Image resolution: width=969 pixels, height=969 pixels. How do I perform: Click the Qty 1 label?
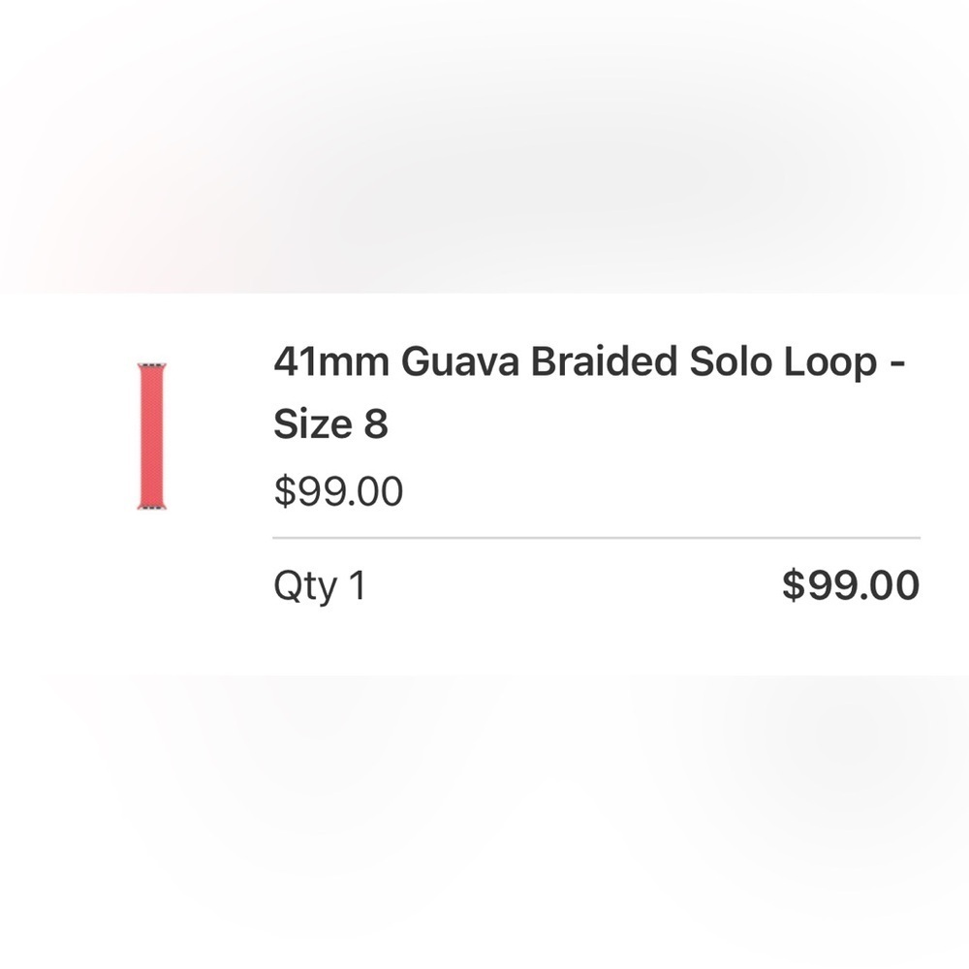(x=320, y=582)
